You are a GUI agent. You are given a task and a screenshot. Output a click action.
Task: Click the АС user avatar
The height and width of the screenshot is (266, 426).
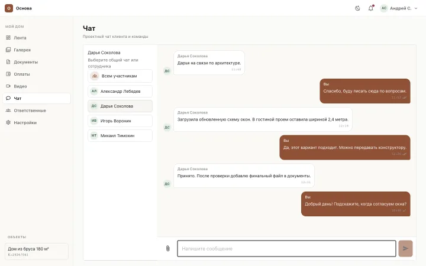click(x=384, y=8)
